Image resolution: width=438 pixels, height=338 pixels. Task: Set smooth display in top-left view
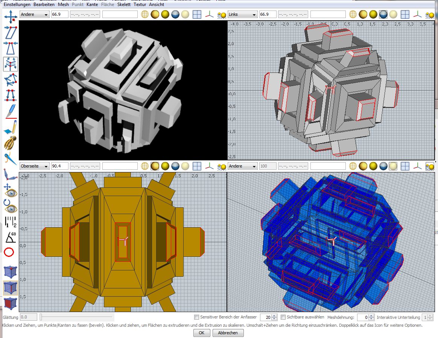[x=165, y=14]
